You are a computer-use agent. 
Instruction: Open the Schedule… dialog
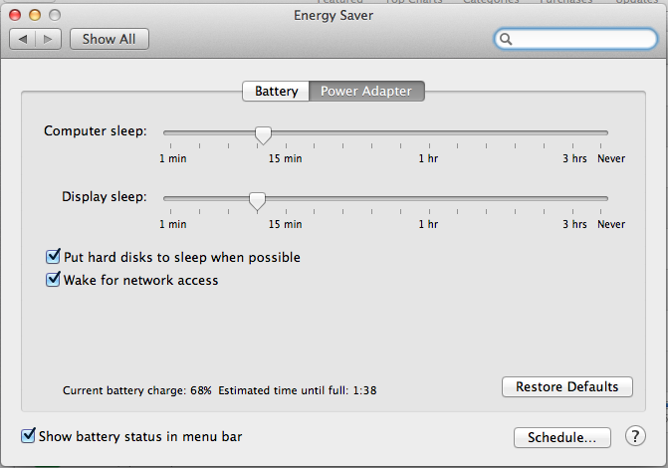(x=562, y=437)
